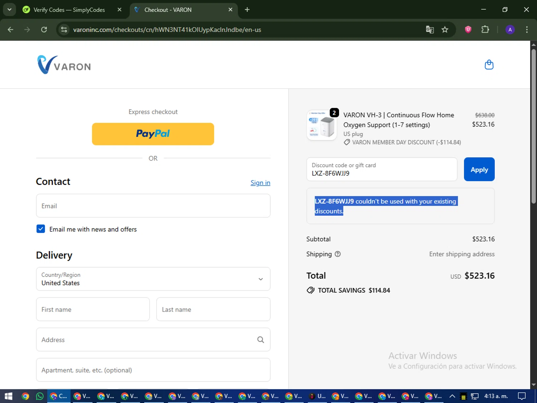Open the Extensions puzzle icon

[485, 30]
